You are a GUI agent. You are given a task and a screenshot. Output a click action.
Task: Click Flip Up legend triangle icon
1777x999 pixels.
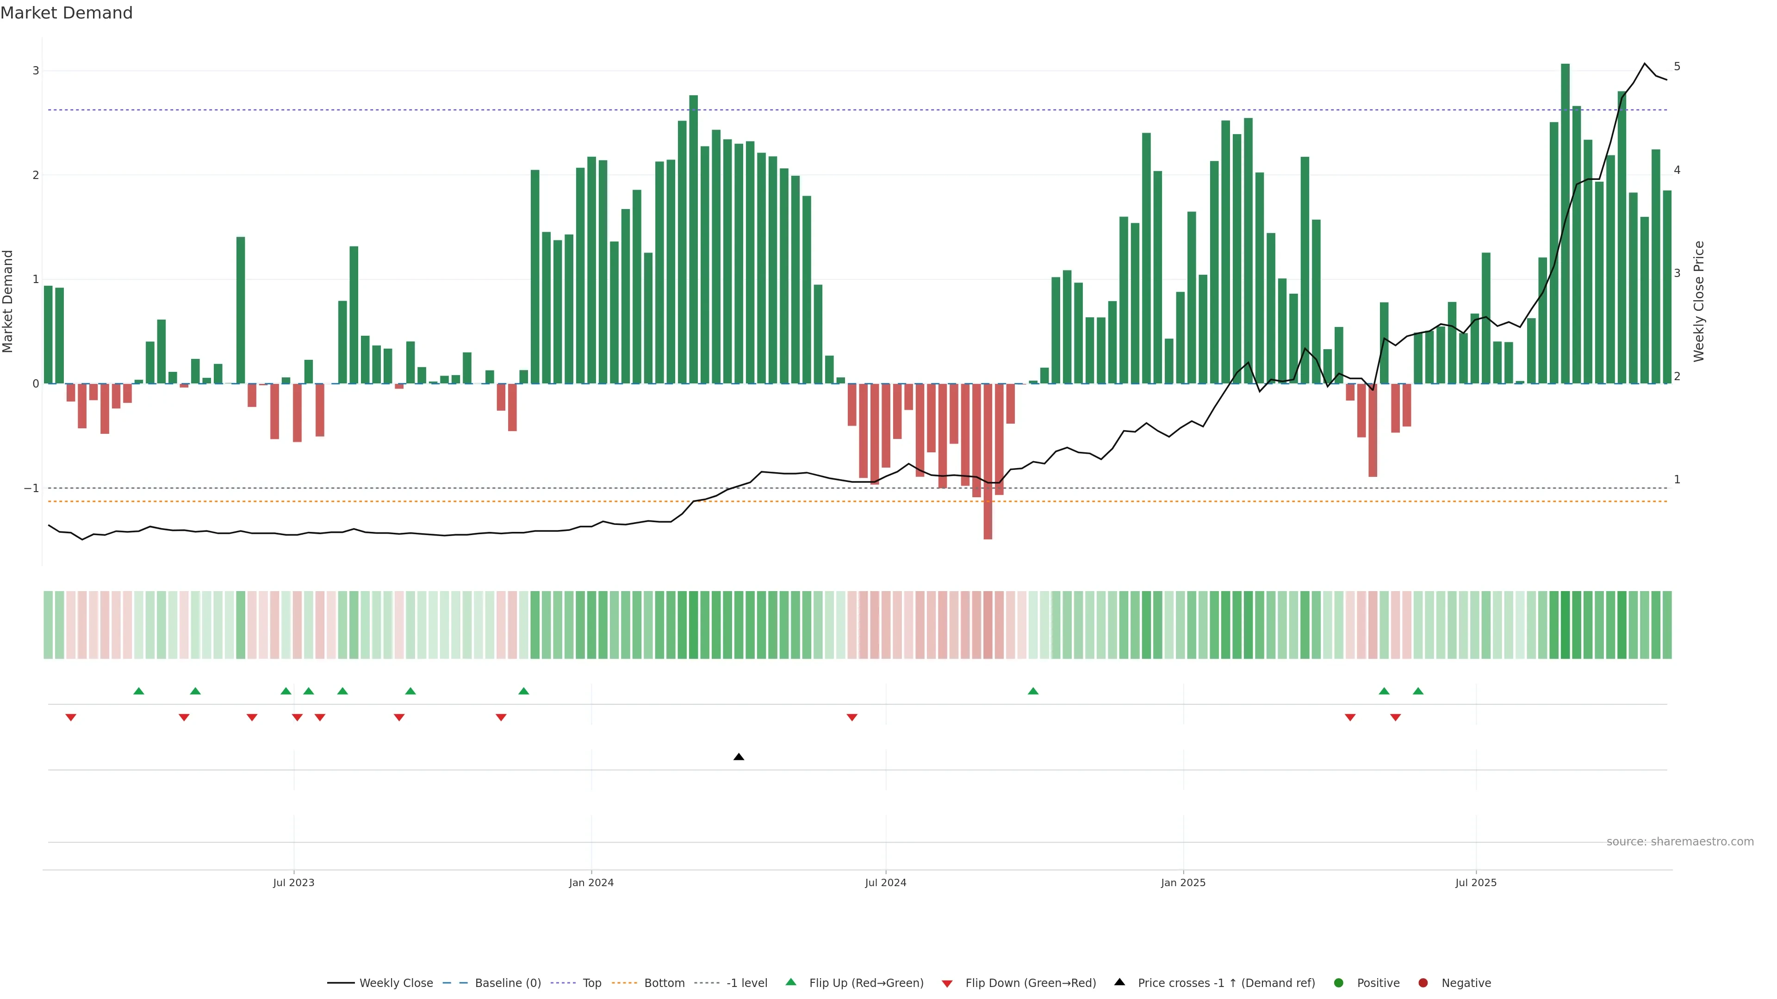(x=791, y=982)
